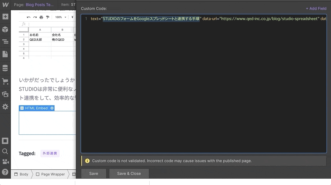
Task: Click the empty HTML Embed box on canvas
Action: click(48, 123)
